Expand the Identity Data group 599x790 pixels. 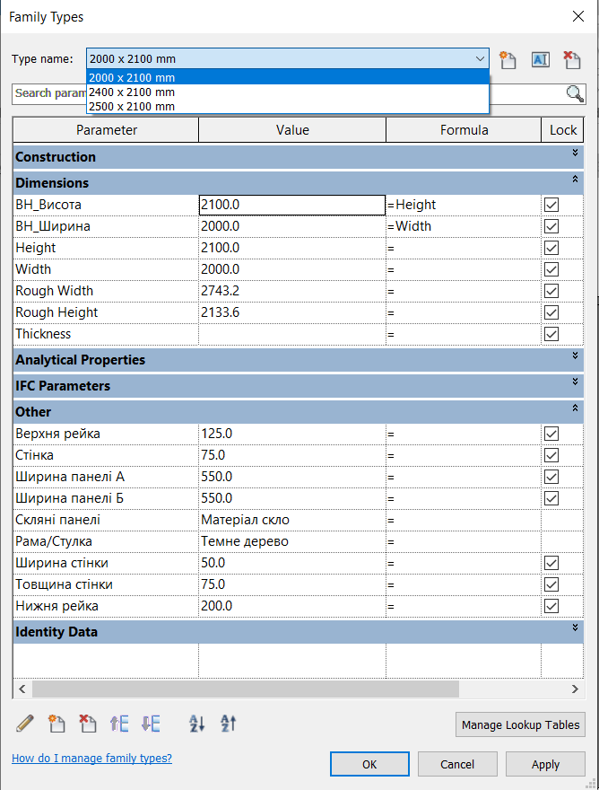point(575,628)
